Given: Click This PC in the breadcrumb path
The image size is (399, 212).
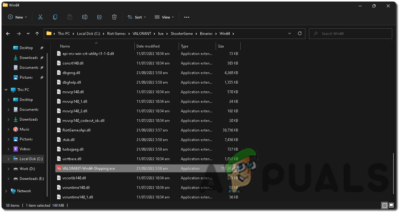Looking at the screenshot, I should pyautogui.click(x=64, y=34).
